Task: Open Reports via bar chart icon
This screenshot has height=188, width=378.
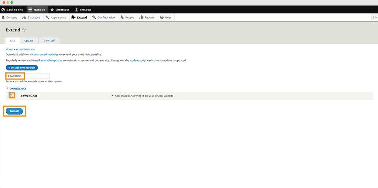Action: [x=141, y=17]
